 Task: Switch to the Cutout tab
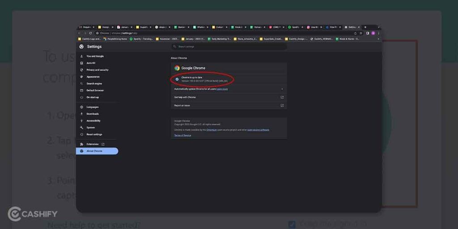(x=219, y=27)
